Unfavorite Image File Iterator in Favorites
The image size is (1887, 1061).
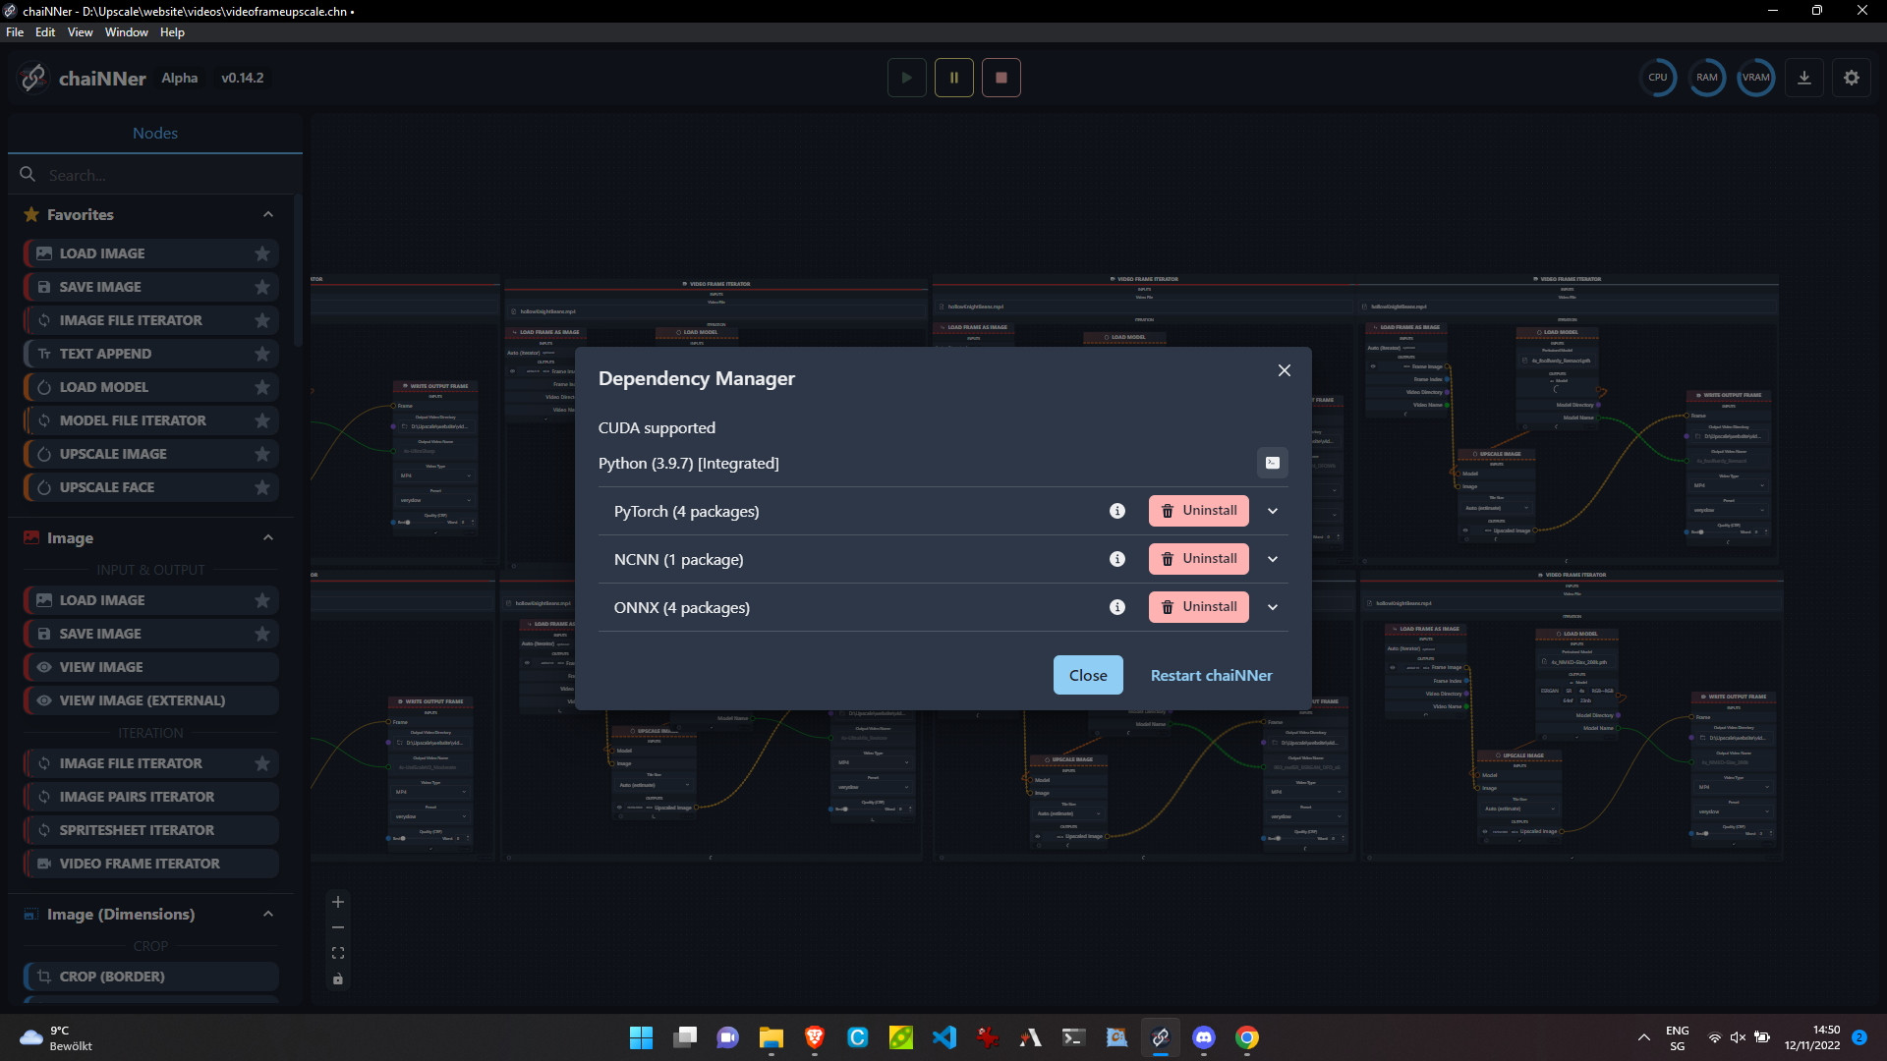(261, 320)
